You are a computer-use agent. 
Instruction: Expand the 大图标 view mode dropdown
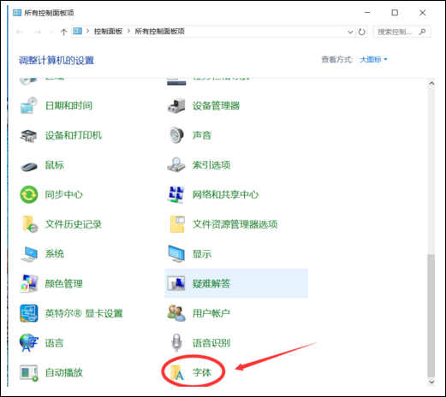tap(373, 59)
